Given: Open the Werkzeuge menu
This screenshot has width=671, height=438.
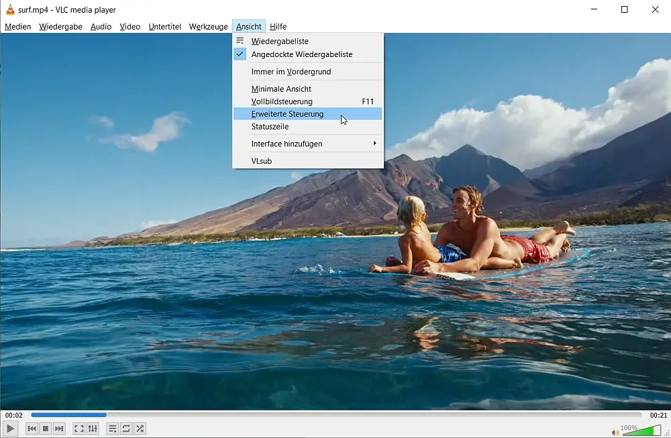Looking at the screenshot, I should pos(209,27).
